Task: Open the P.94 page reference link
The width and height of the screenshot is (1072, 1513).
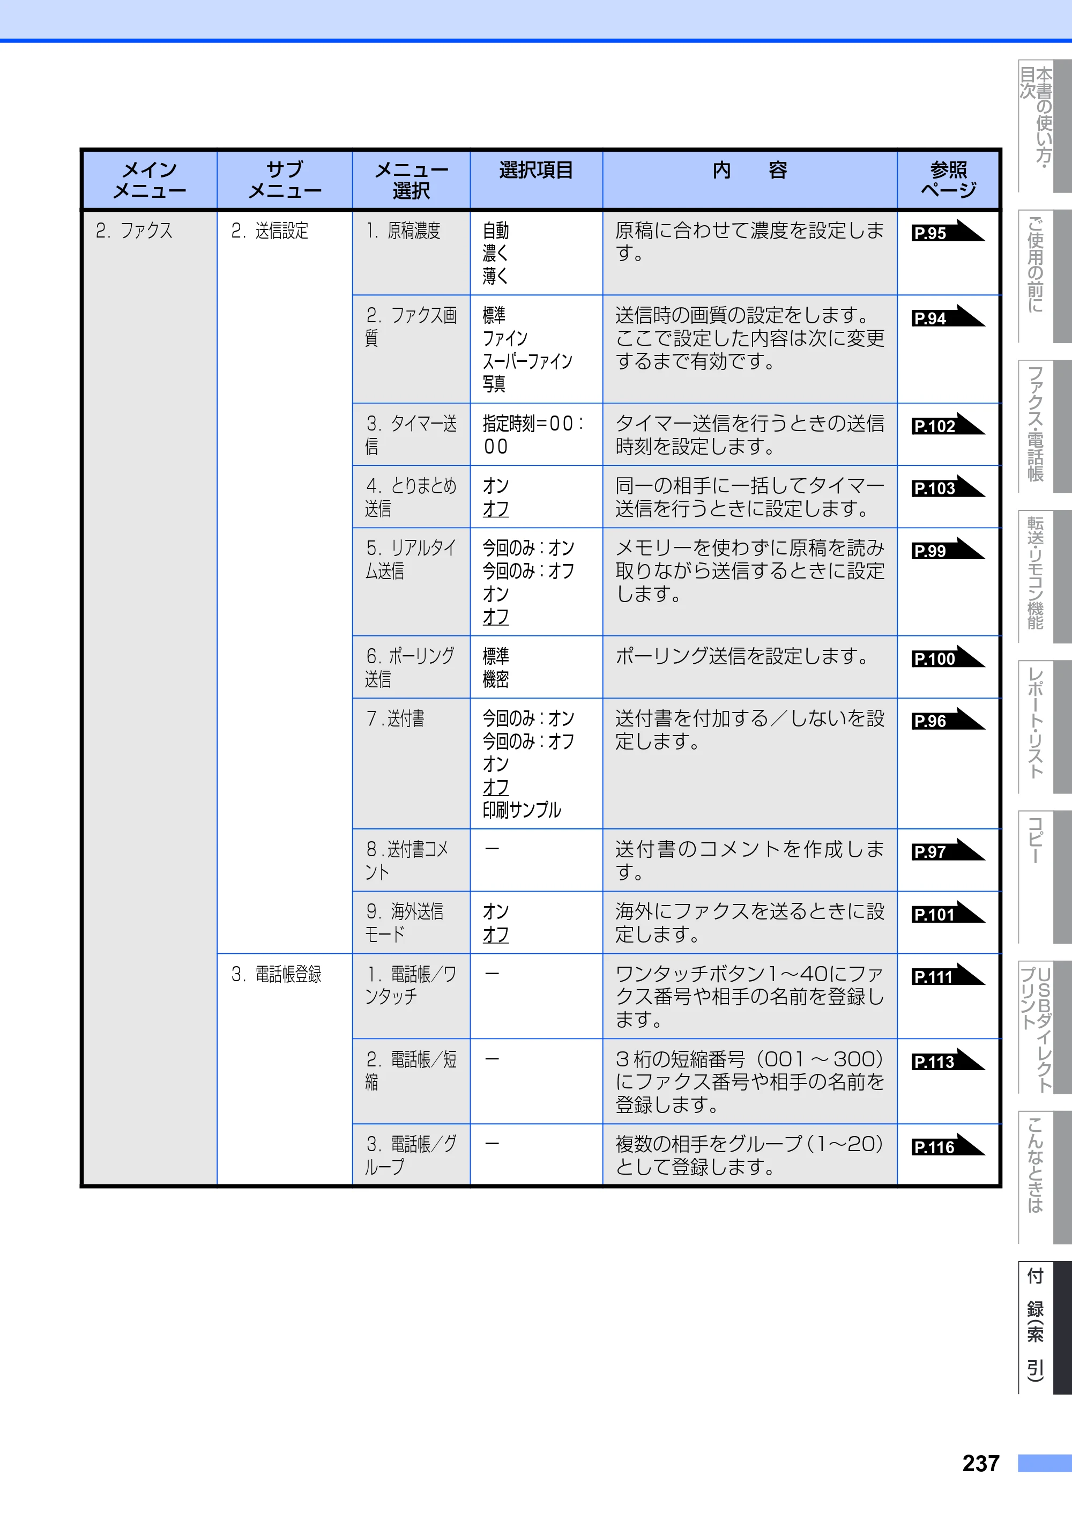Action: (947, 317)
